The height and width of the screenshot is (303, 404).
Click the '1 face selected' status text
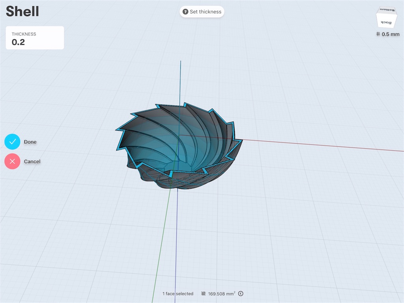pos(178,294)
